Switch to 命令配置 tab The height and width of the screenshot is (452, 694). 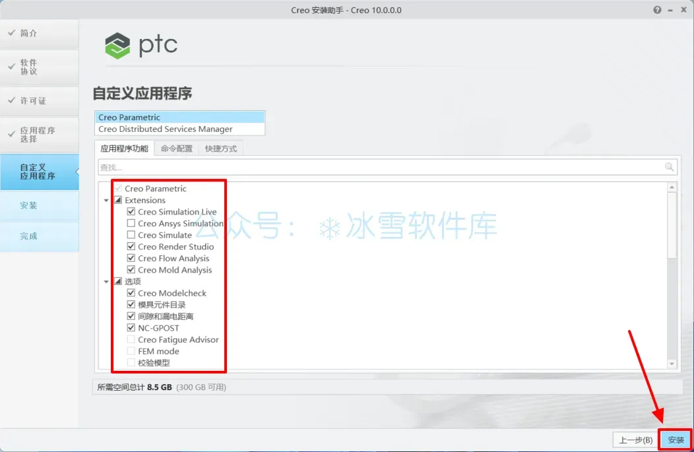pyautogui.click(x=177, y=148)
